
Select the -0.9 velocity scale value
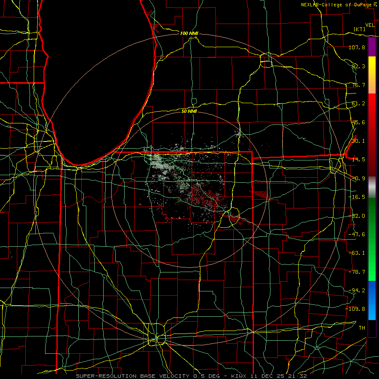358,179
